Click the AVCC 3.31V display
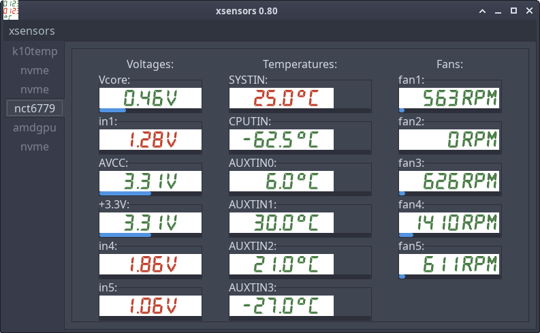This screenshot has width=540, height=333. point(150,181)
